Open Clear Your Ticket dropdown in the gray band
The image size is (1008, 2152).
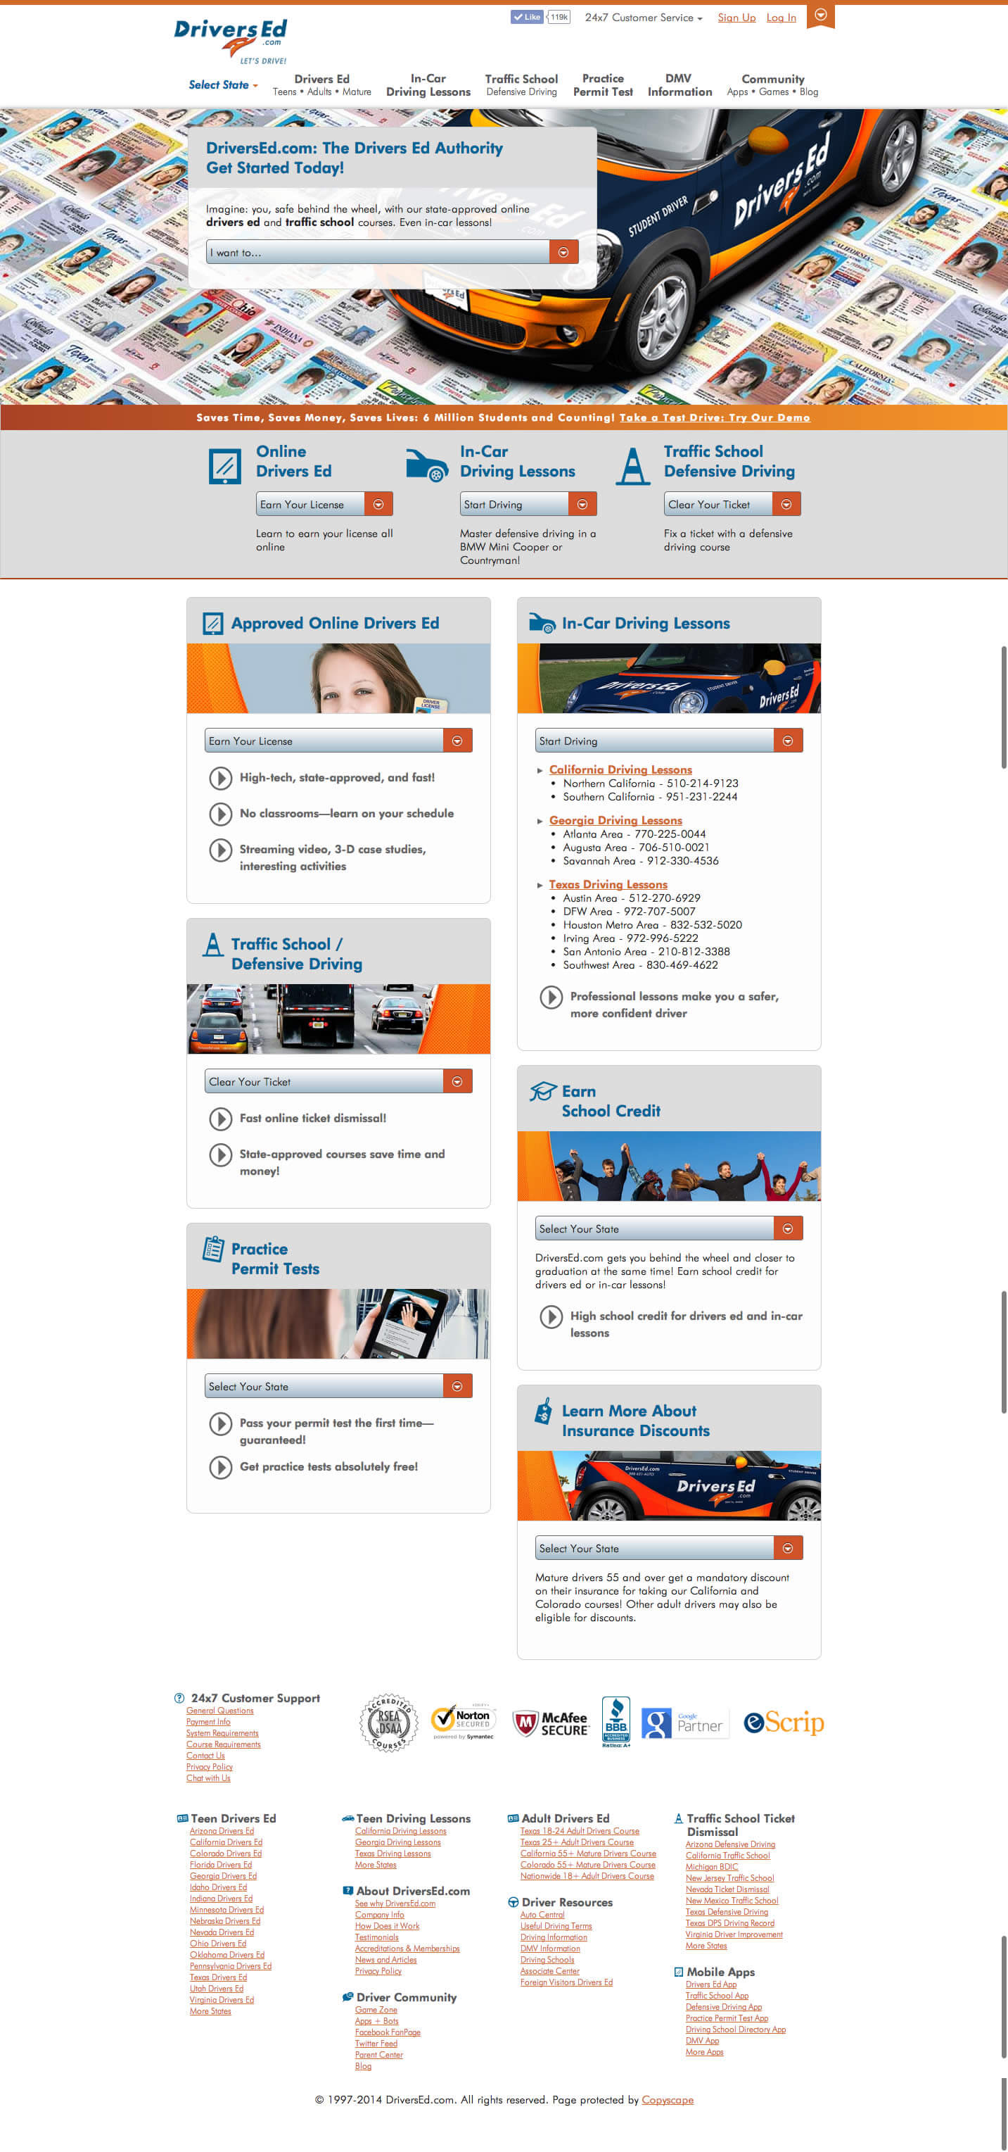pos(732,505)
